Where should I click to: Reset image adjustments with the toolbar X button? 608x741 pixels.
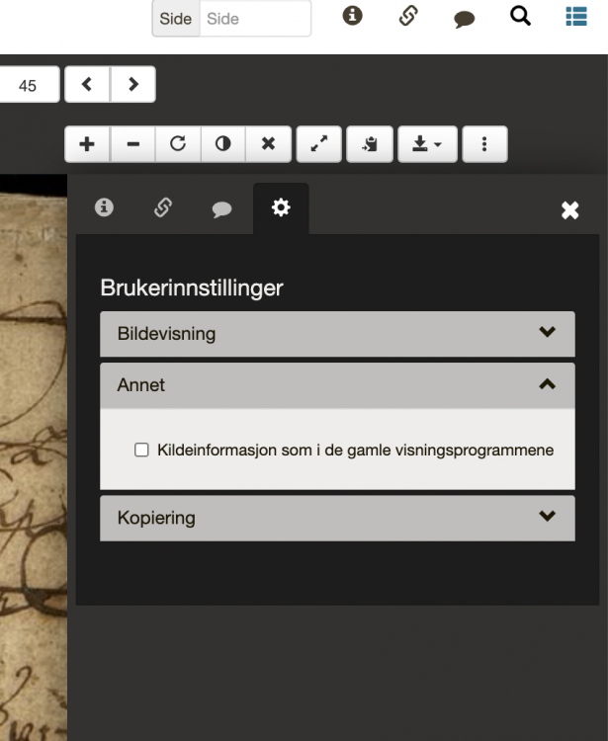[x=268, y=144]
